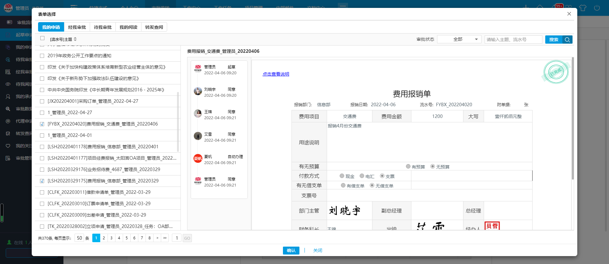Click the sort arrows beside [流水号]主题
609x264 pixels.
(75, 39)
